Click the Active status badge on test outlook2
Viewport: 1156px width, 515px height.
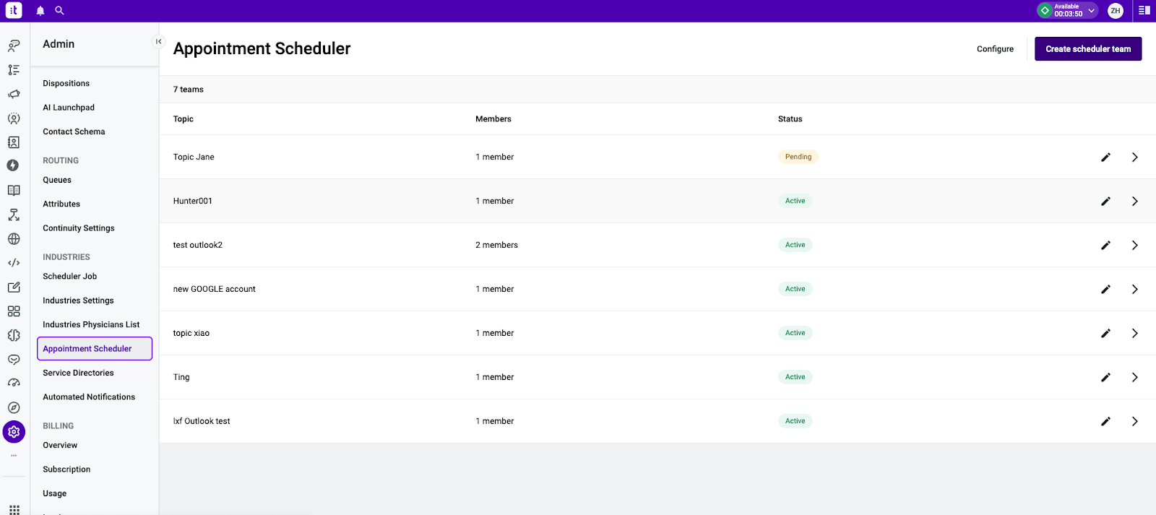click(x=795, y=245)
